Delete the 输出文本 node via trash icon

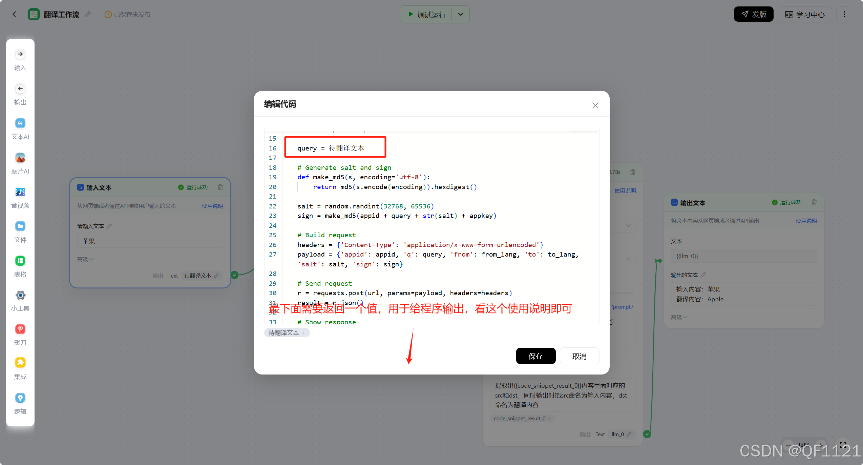(814, 202)
